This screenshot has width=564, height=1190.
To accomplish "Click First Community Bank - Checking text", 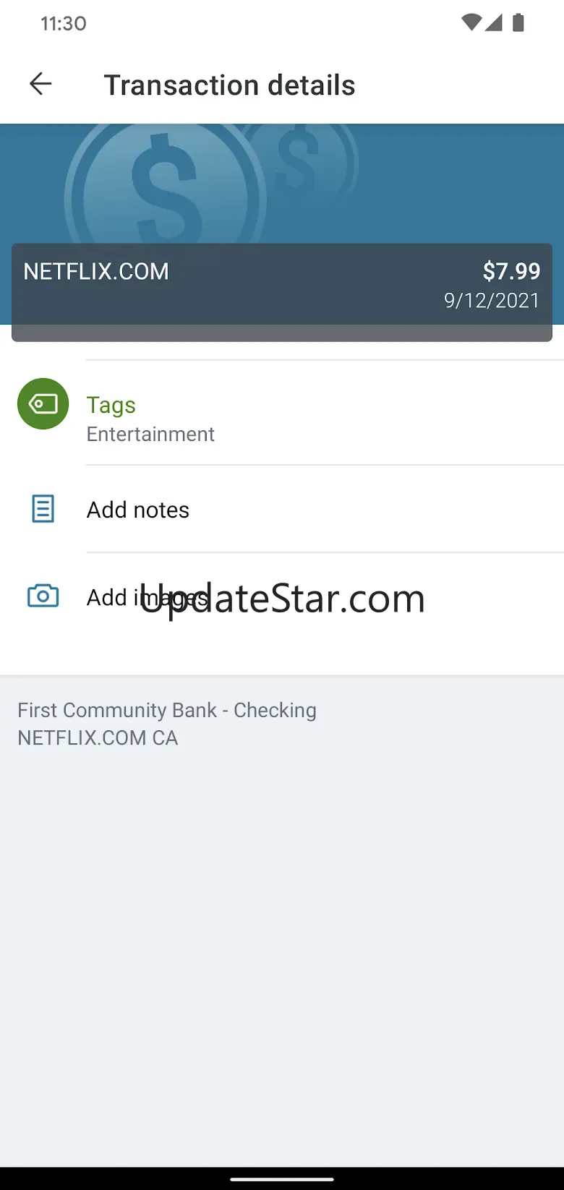I will (167, 710).
